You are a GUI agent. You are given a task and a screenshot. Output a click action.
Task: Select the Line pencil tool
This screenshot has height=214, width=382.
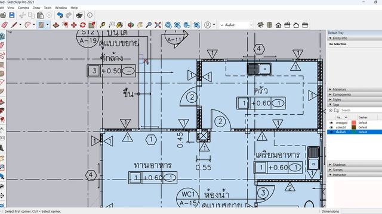tap(14, 25)
